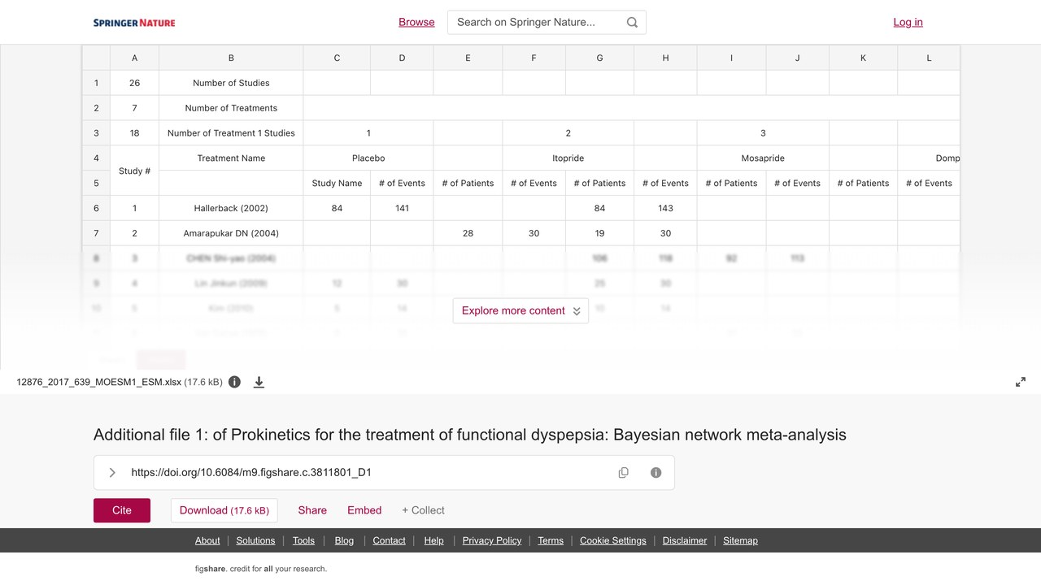This screenshot has width=1041, height=585.
Task: Open the Tools footer link
Action: pyautogui.click(x=303, y=540)
